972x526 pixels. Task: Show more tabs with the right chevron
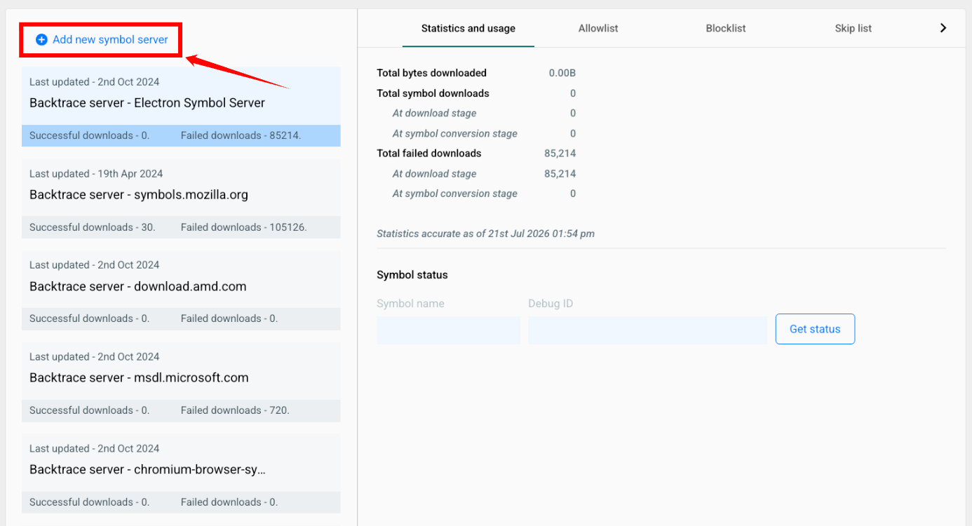click(943, 28)
